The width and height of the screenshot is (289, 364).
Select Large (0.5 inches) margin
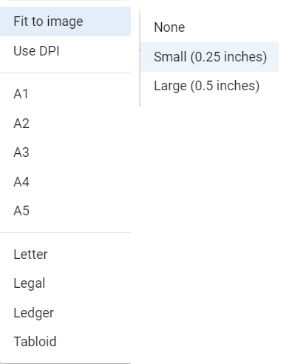pos(210,86)
